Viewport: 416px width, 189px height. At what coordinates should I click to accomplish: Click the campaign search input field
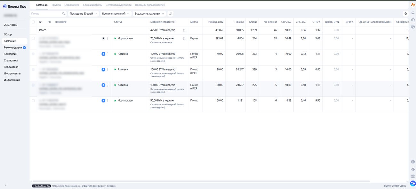48,14
